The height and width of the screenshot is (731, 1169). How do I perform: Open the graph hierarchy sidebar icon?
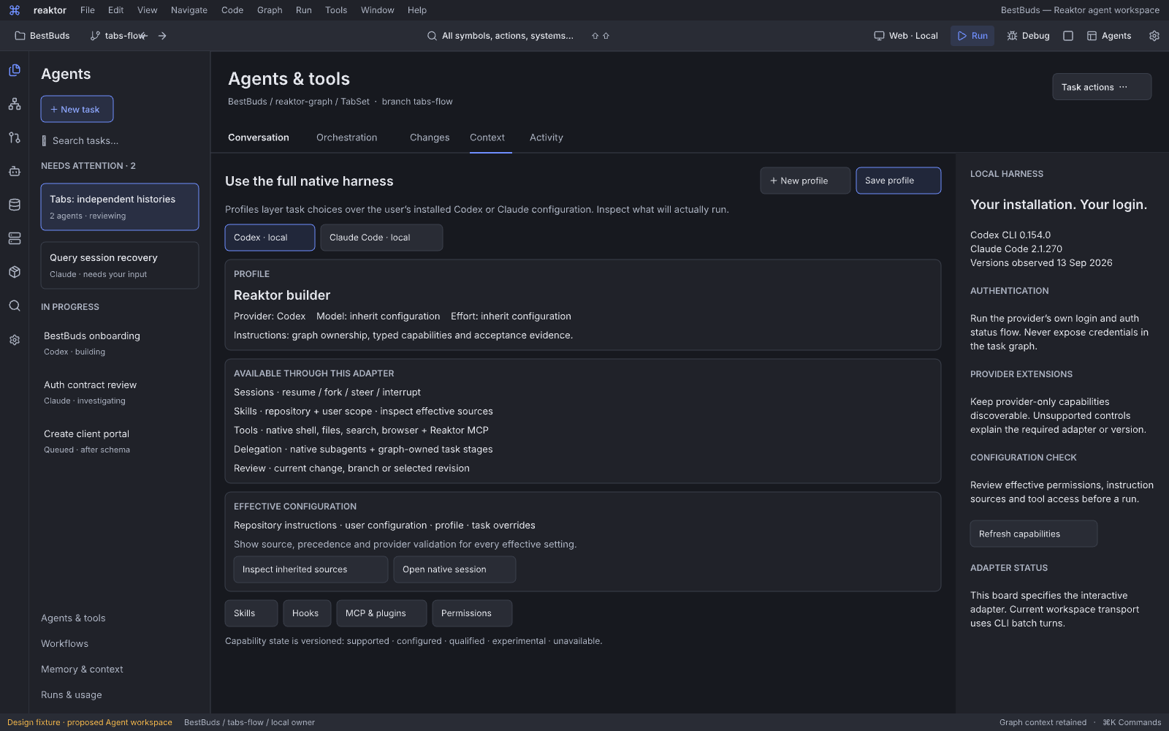15,104
